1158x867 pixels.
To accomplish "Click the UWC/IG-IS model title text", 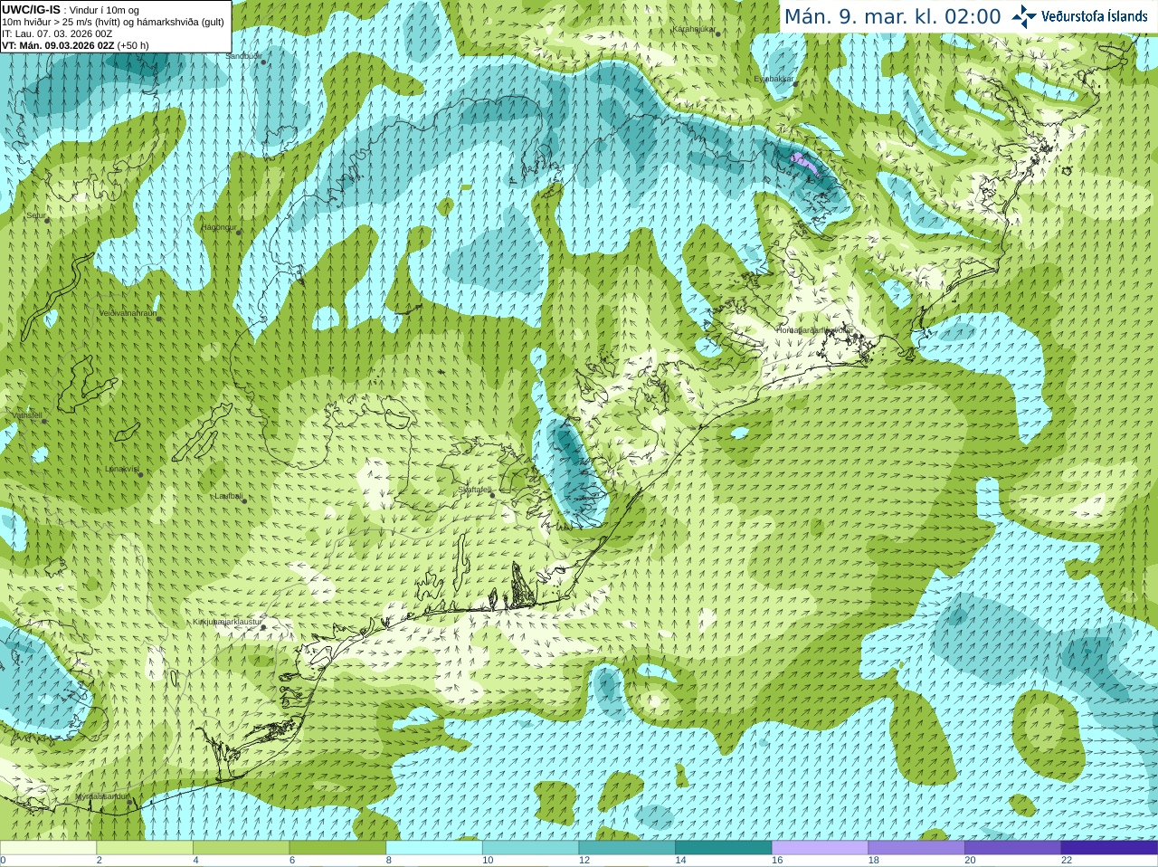I will (32, 10).
